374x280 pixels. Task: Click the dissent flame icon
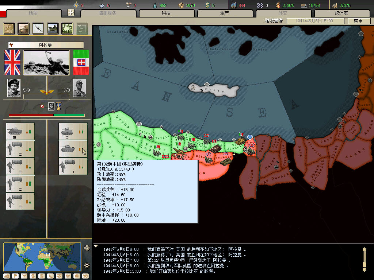[278, 5]
